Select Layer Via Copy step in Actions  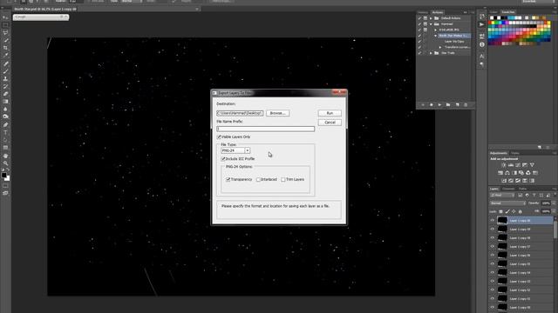[454, 42]
